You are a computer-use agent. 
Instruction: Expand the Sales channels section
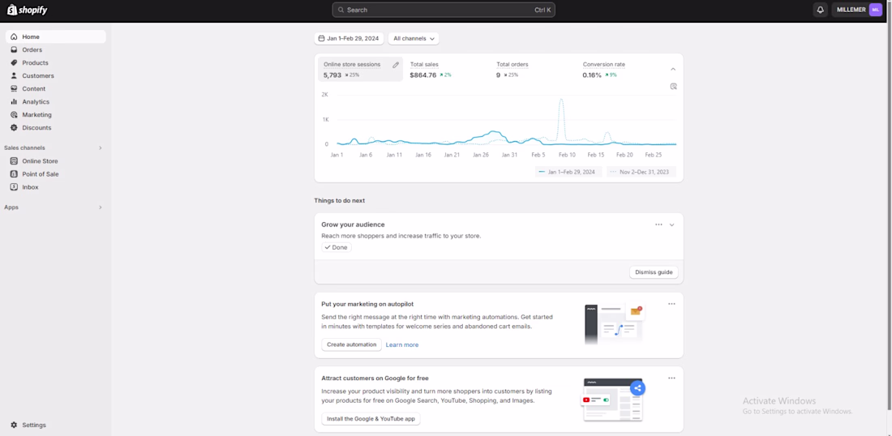101,147
